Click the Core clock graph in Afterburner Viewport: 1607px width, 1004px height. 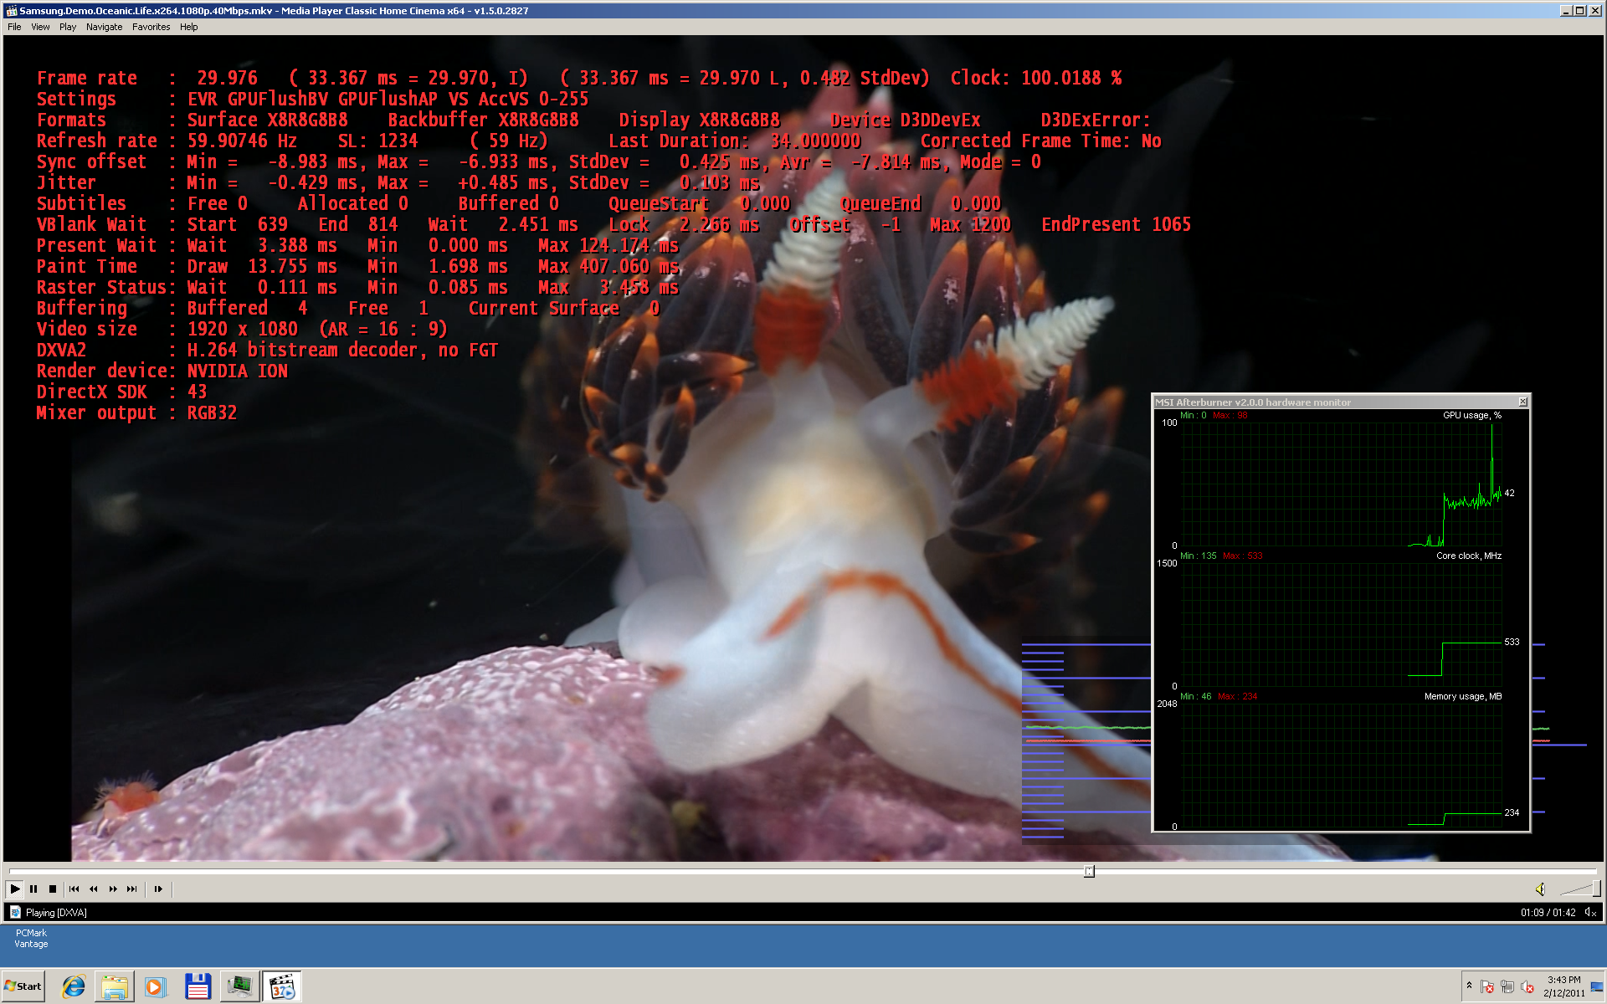[x=1342, y=624]
